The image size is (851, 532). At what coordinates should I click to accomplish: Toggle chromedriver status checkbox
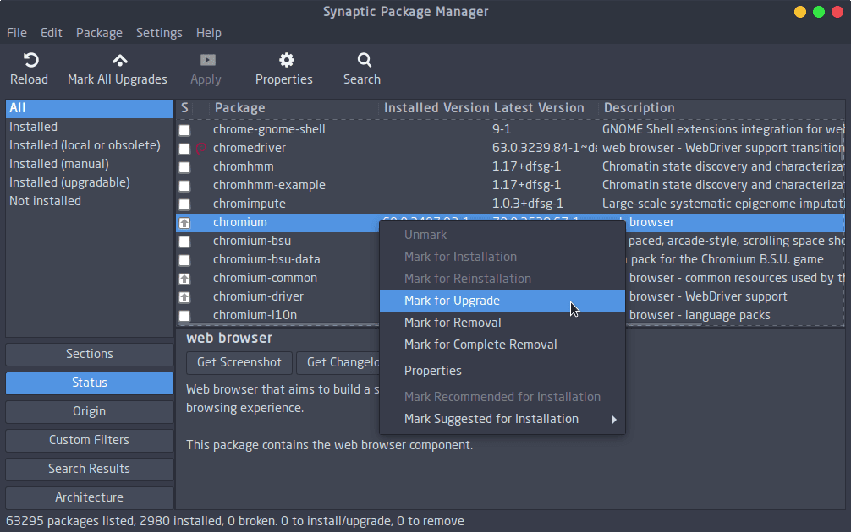point(184,149)
